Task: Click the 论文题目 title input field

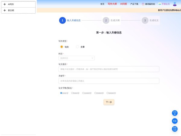Action: point(109,69)
